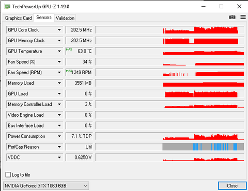Click the 3 % memory controller load value
Viewport: 248px width, 191px height.
[79, 104]
